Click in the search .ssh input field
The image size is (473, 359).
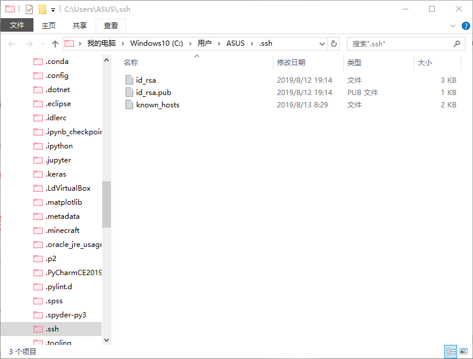tap(399, 44)
